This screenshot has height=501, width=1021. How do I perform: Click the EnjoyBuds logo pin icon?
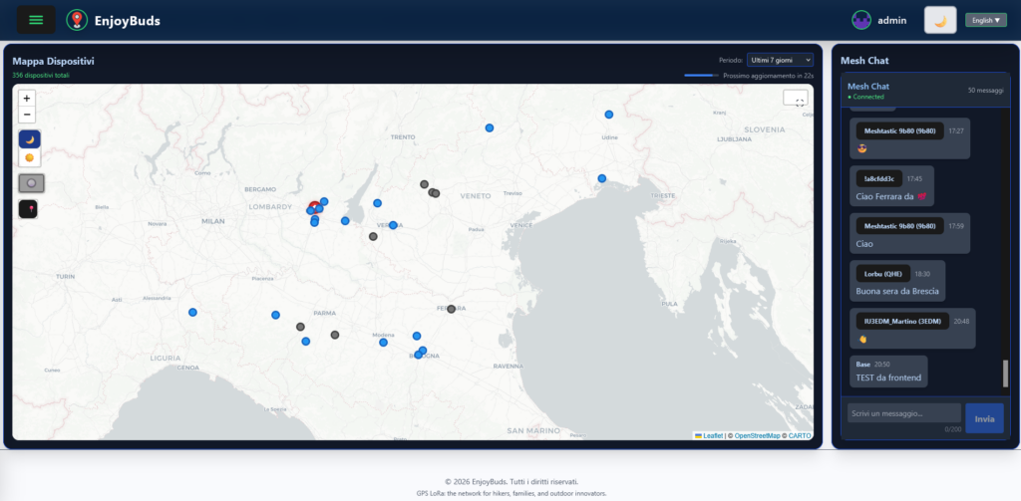point(75,20)
